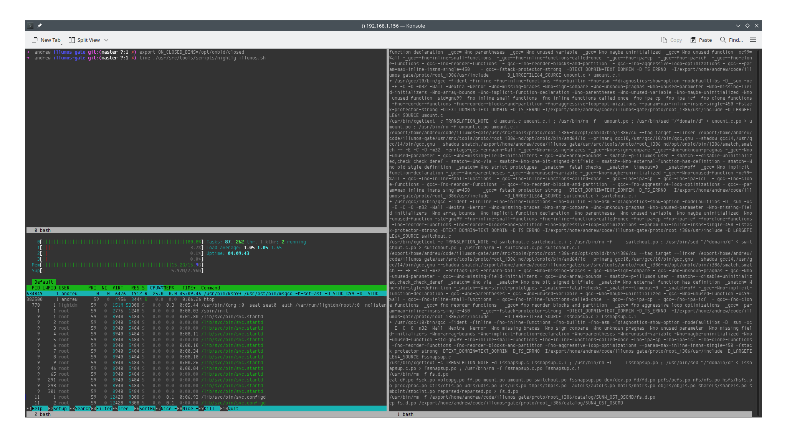Select the '0 bash' tmux window label
The width and height of the screenshot is (787, 447).
tap(43, 230)
